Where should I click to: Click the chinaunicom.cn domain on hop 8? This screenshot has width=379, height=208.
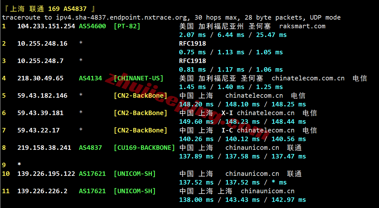[252, 148]
